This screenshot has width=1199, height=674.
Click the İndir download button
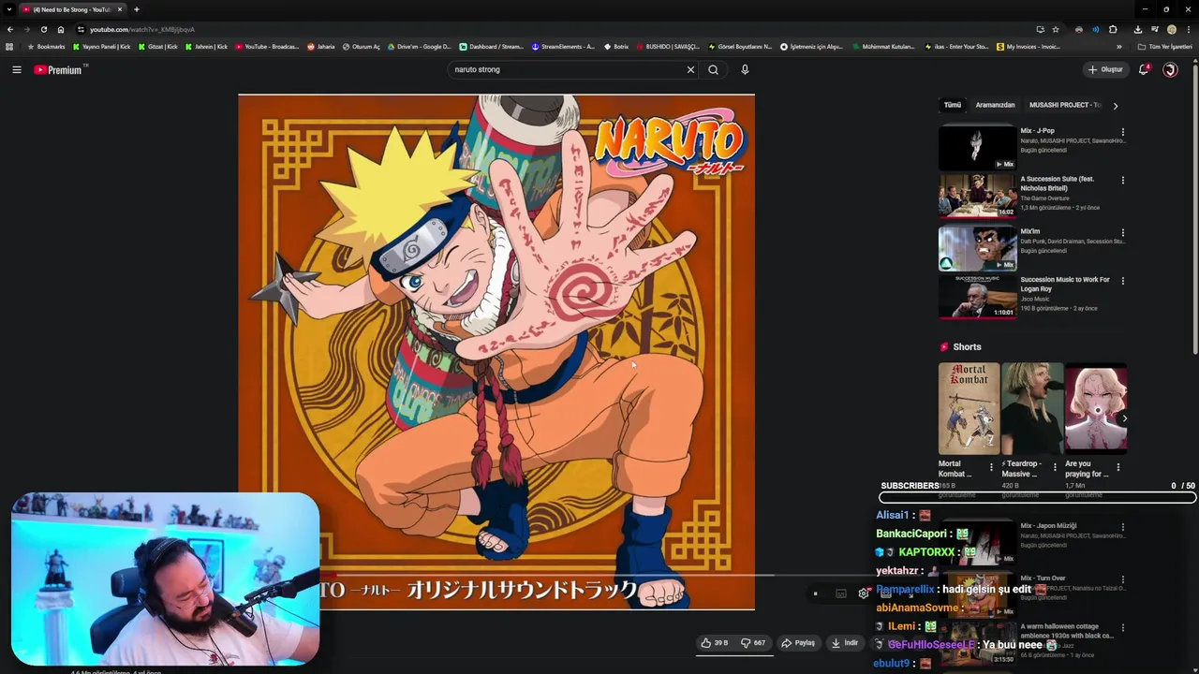click(844, 643)
